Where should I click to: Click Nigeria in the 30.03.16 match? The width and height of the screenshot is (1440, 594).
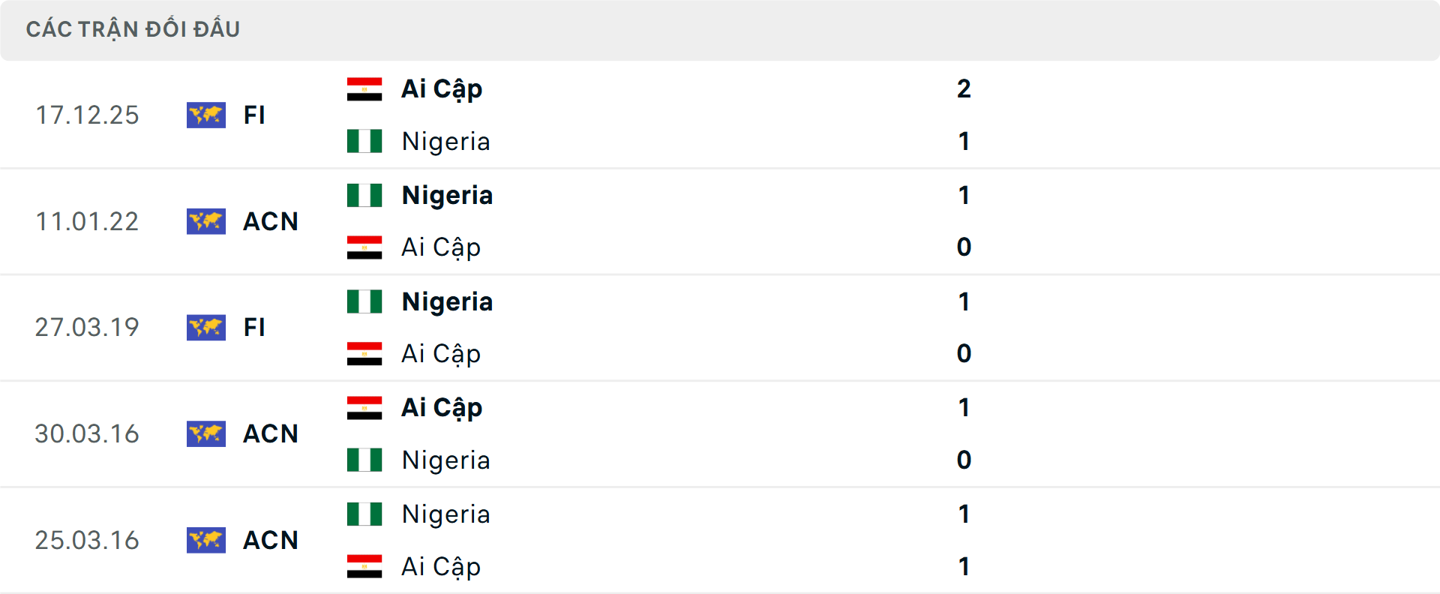coord(447,460)
